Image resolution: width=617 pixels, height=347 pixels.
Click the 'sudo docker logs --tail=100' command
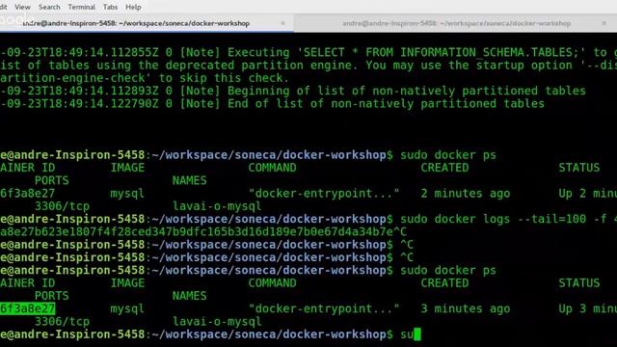[x=493, y=219]
